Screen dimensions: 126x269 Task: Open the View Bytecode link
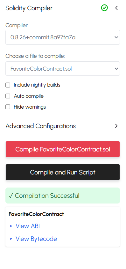tap(36, 239)
